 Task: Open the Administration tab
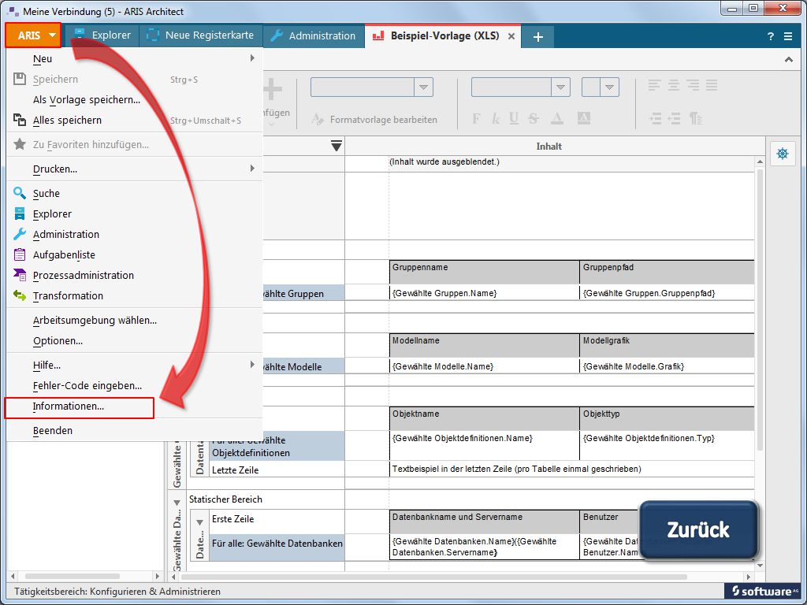pos(314,35)
